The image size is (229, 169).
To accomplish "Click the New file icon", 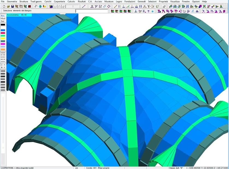I will (4, 6).
